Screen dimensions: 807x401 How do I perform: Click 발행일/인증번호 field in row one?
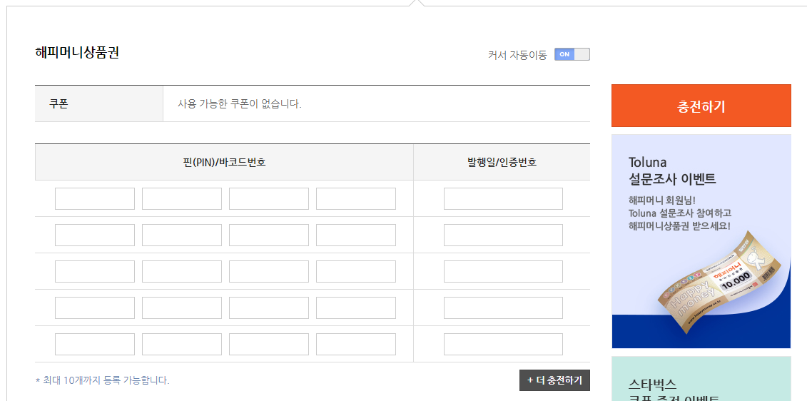(x=503, y=198)
